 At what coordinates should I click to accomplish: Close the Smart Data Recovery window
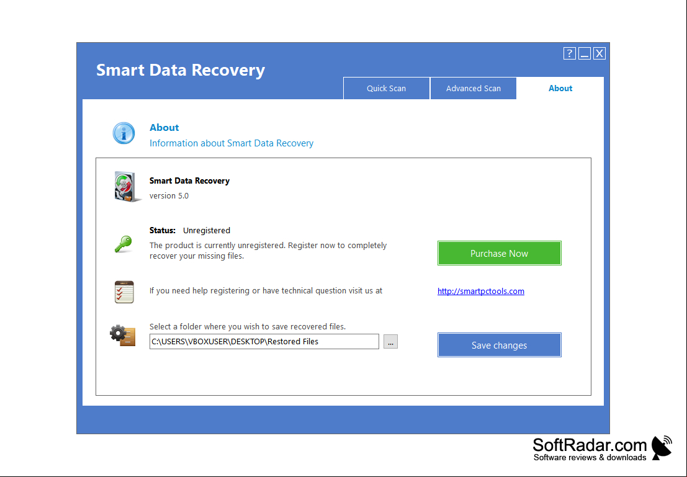point(599,53)
